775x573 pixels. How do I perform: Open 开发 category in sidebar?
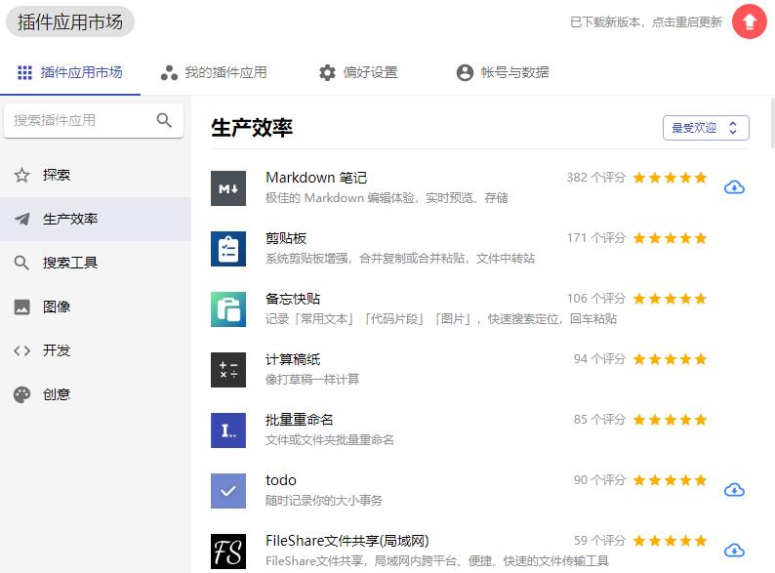[x=96, y=350]
